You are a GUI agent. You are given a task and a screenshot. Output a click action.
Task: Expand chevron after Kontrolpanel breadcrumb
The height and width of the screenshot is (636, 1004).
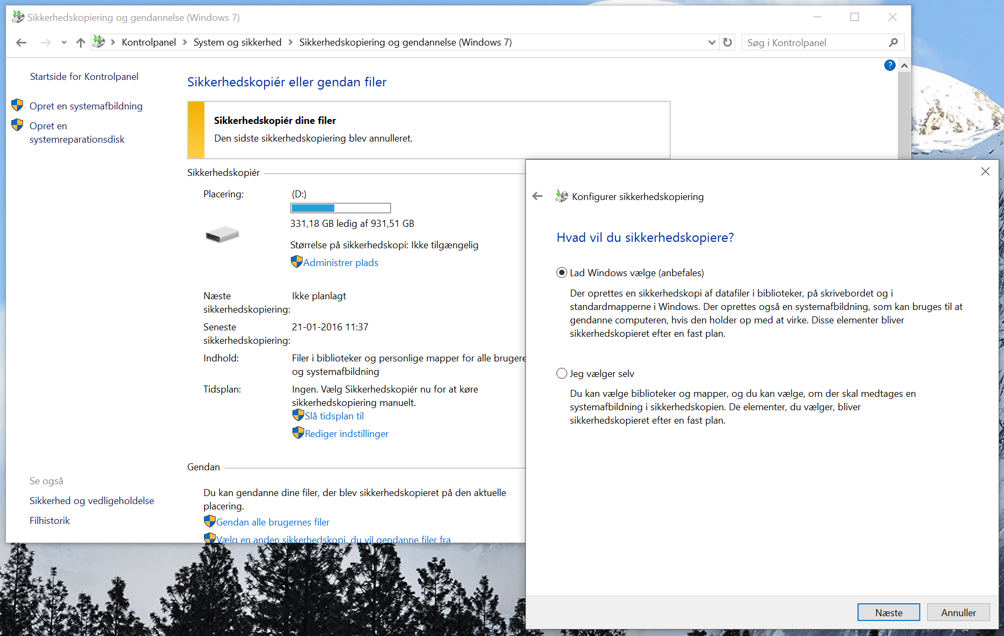click(x=185, y=42)
